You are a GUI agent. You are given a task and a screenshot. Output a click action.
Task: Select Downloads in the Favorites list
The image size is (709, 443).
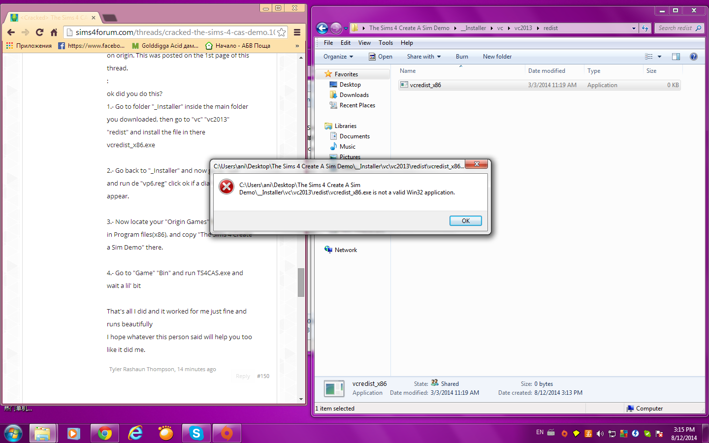(354, 95)
